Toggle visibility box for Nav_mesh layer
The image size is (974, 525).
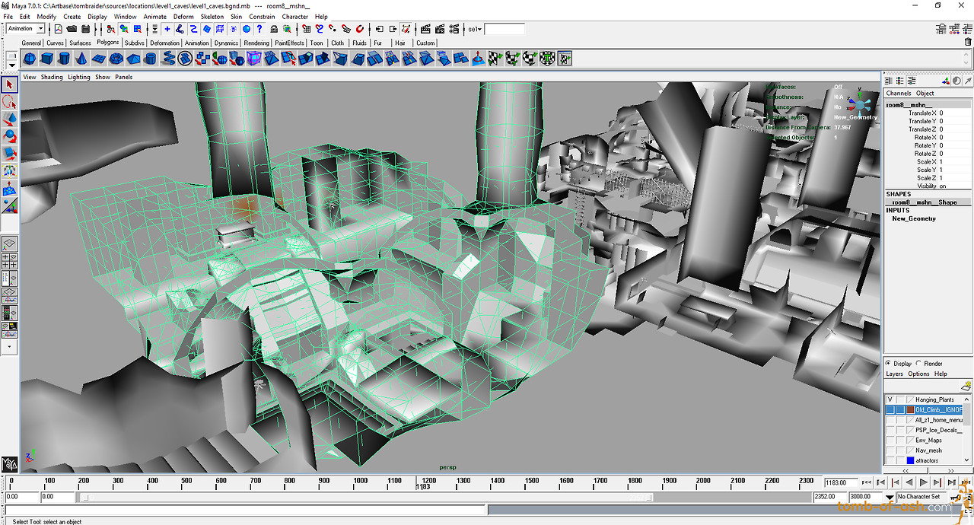(890, 450)
